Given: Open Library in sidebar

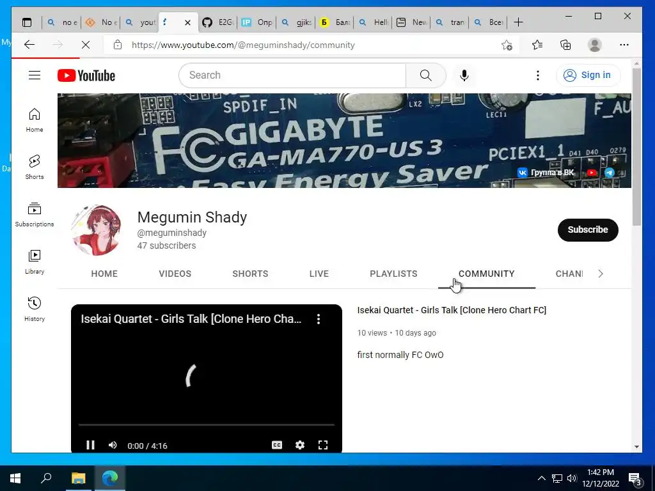Looking at the screenshot, I should click(x=35, y=261).
